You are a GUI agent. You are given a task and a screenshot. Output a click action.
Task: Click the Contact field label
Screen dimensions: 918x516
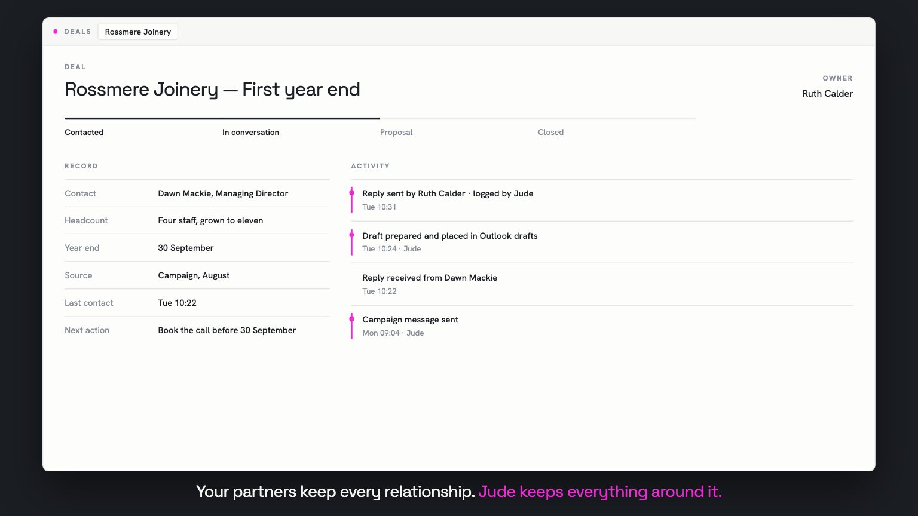(x=80, y=193)
